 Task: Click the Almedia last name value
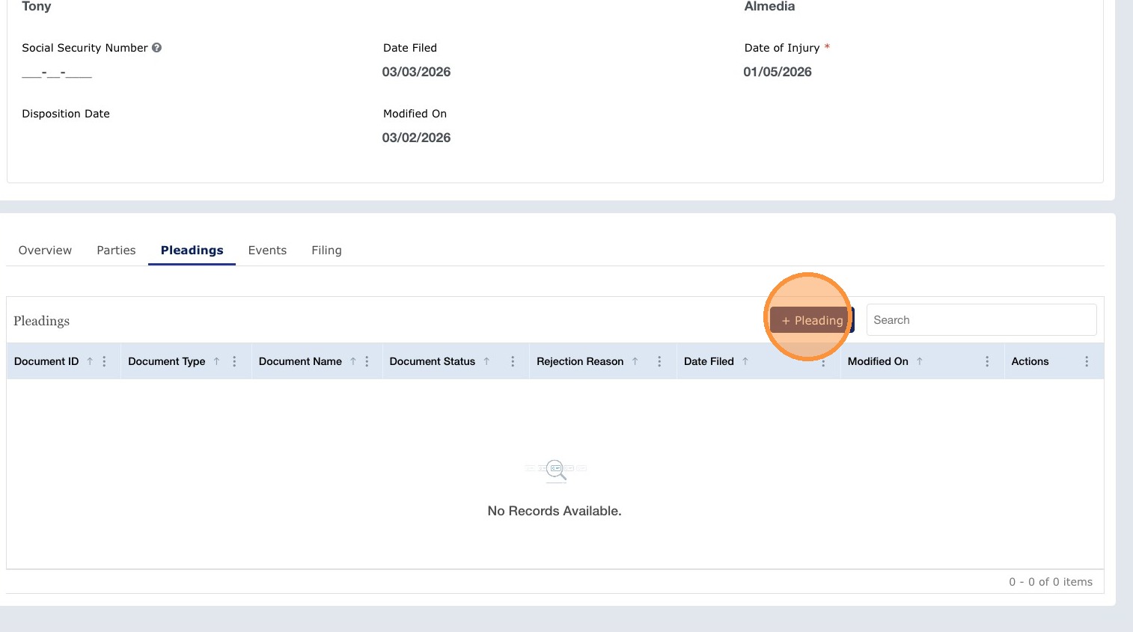(769, 7)
